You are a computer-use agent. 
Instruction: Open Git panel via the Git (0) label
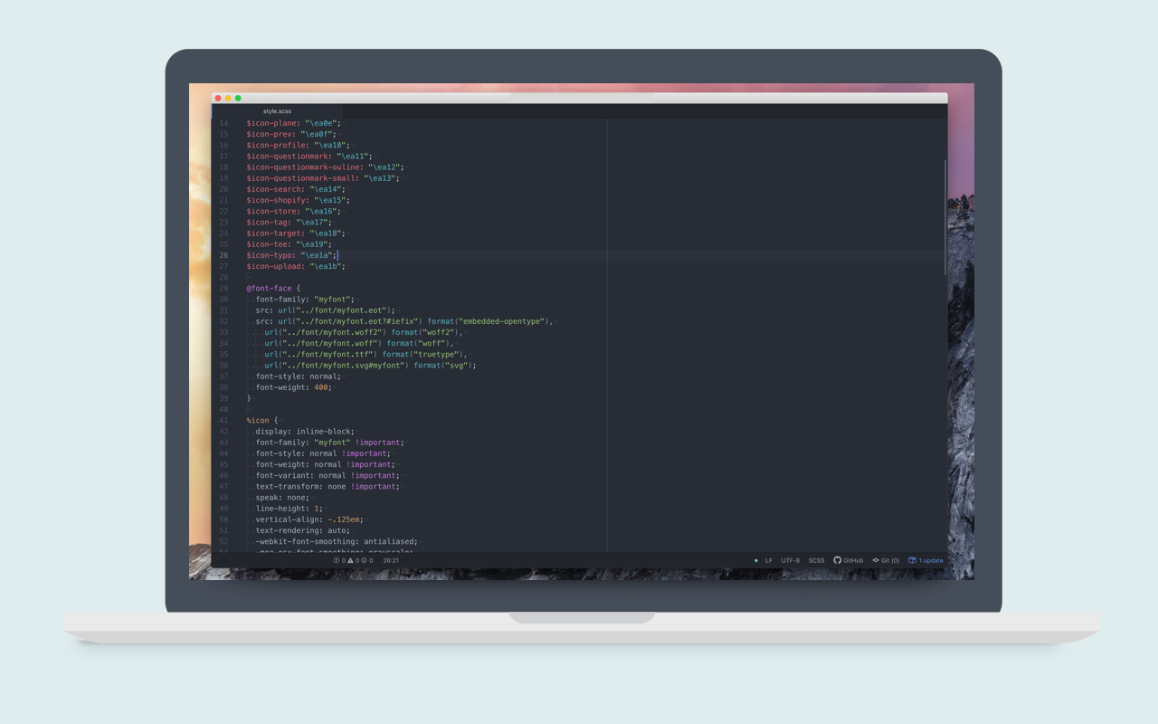point(890,560)
